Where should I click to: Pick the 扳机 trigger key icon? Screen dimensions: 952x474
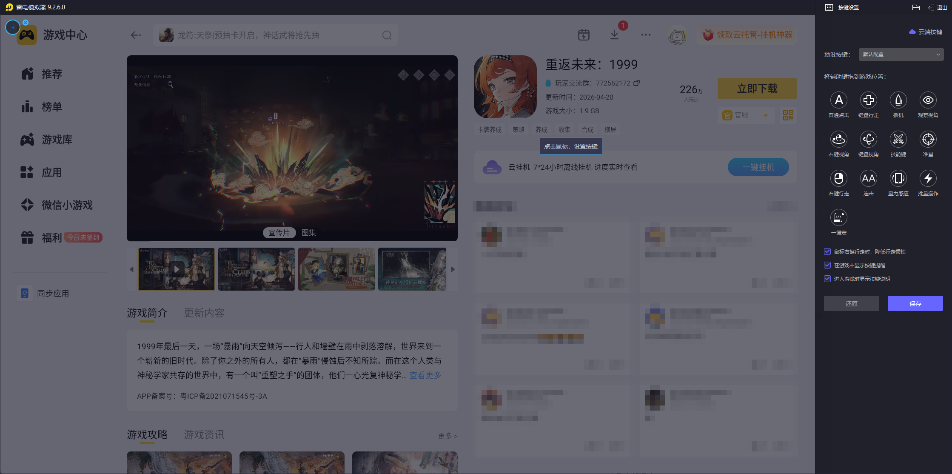[898, 100]
